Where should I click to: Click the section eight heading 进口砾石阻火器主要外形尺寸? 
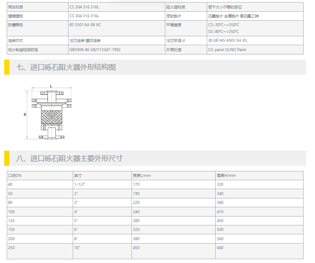coord(69,158)
